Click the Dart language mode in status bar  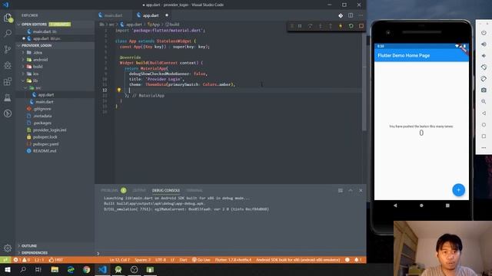[183, 260]
